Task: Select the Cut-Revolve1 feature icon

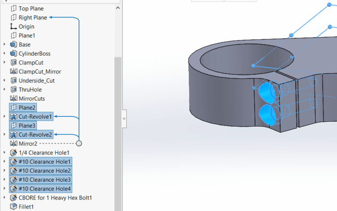Action: click(13, 117)
